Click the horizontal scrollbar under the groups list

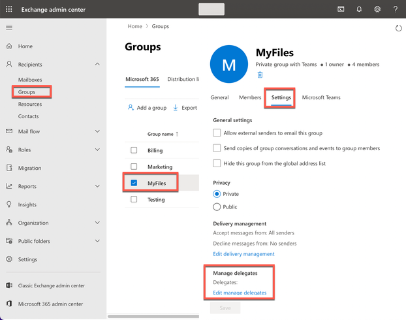click(153, 316)
